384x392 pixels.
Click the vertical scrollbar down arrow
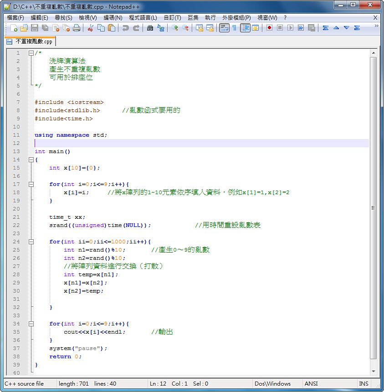373,371
